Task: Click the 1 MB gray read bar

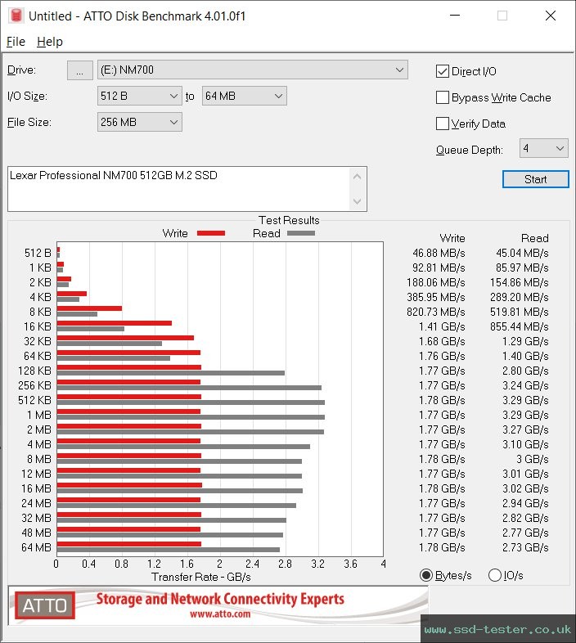Action: pyautogui.click(x=191, y=417)
